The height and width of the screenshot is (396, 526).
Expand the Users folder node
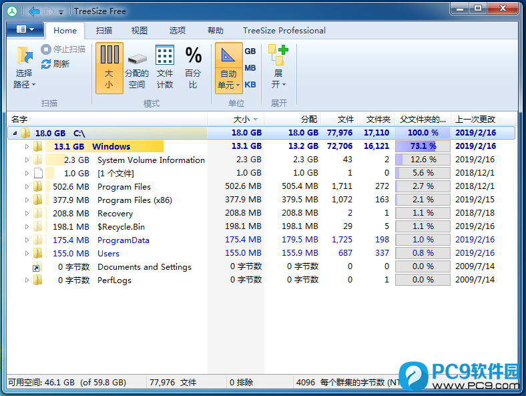27,253
